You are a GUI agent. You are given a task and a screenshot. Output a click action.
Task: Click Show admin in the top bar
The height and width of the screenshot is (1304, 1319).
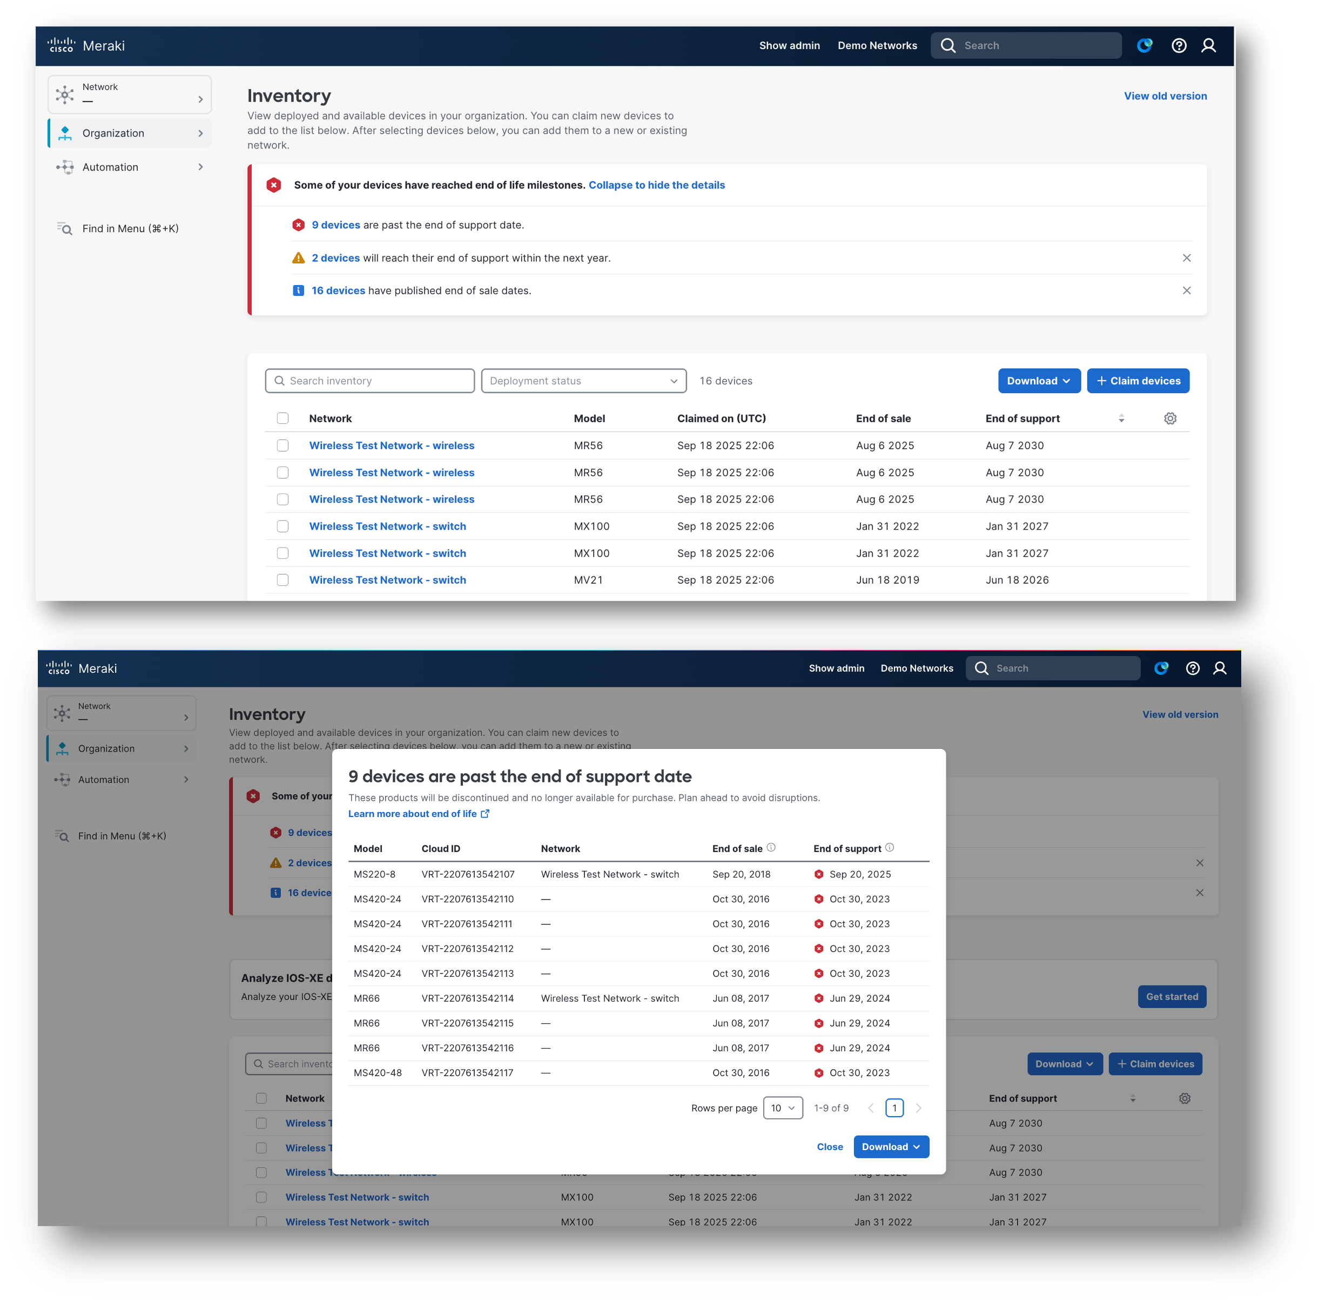point(789,45)
